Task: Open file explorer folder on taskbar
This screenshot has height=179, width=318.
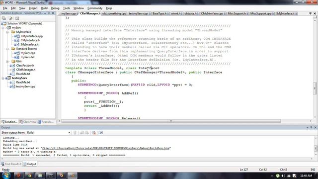Action: click(40, 176)
